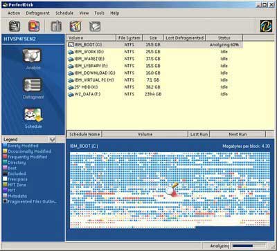This screenshot has width=277, height=251.
Task: Click the Volume header in schedule list
Action: [x=145, y=134]
